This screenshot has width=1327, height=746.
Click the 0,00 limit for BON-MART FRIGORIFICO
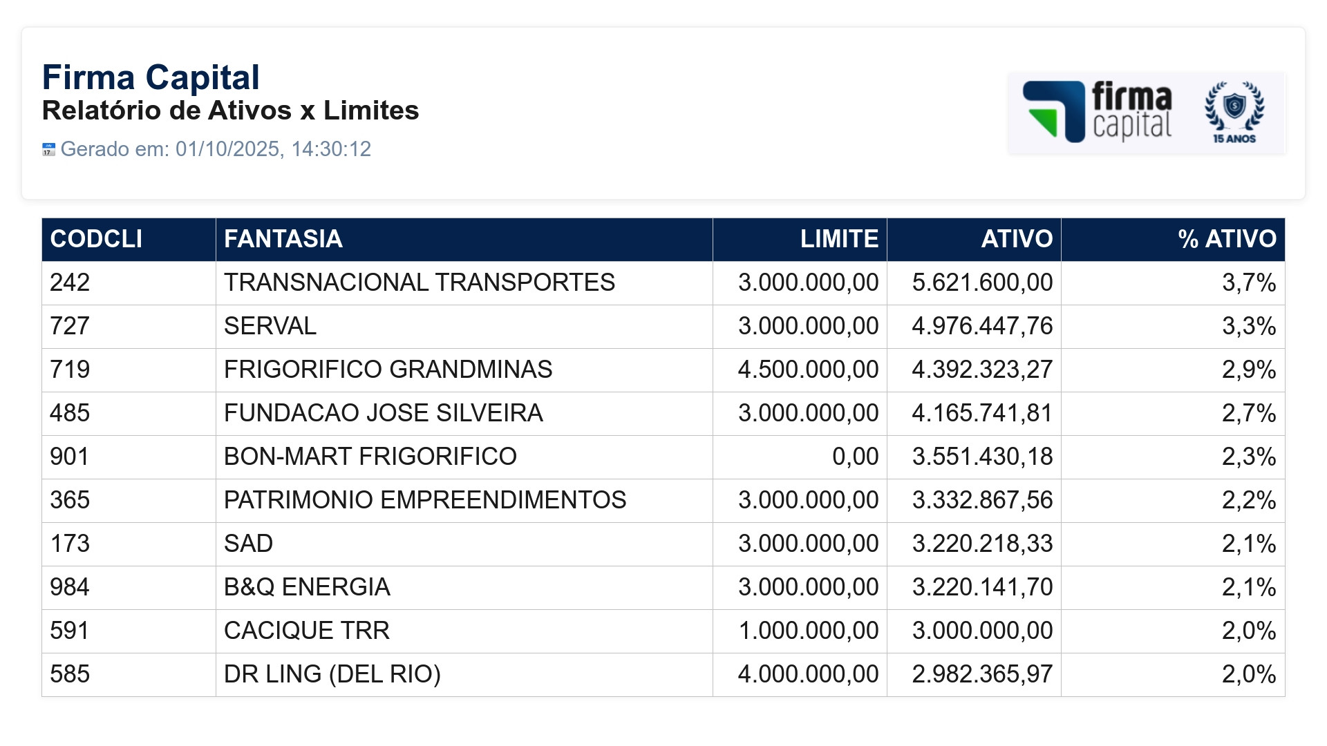pyautogui.click(x=855, y=457)
